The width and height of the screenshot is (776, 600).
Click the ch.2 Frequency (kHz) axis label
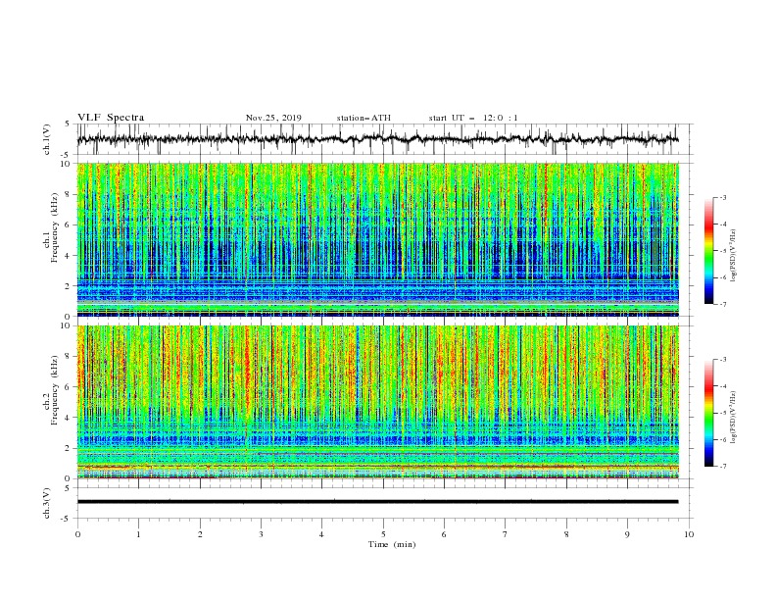(x=50, y=389)
